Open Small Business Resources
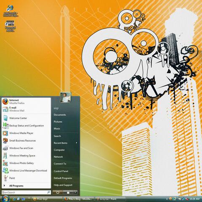Viewport: 202px width, 202px height. click(x=26, y=141)
